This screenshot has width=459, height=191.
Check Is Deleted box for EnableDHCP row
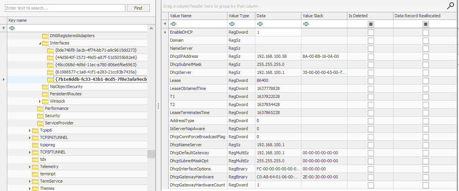pos(370,33)
